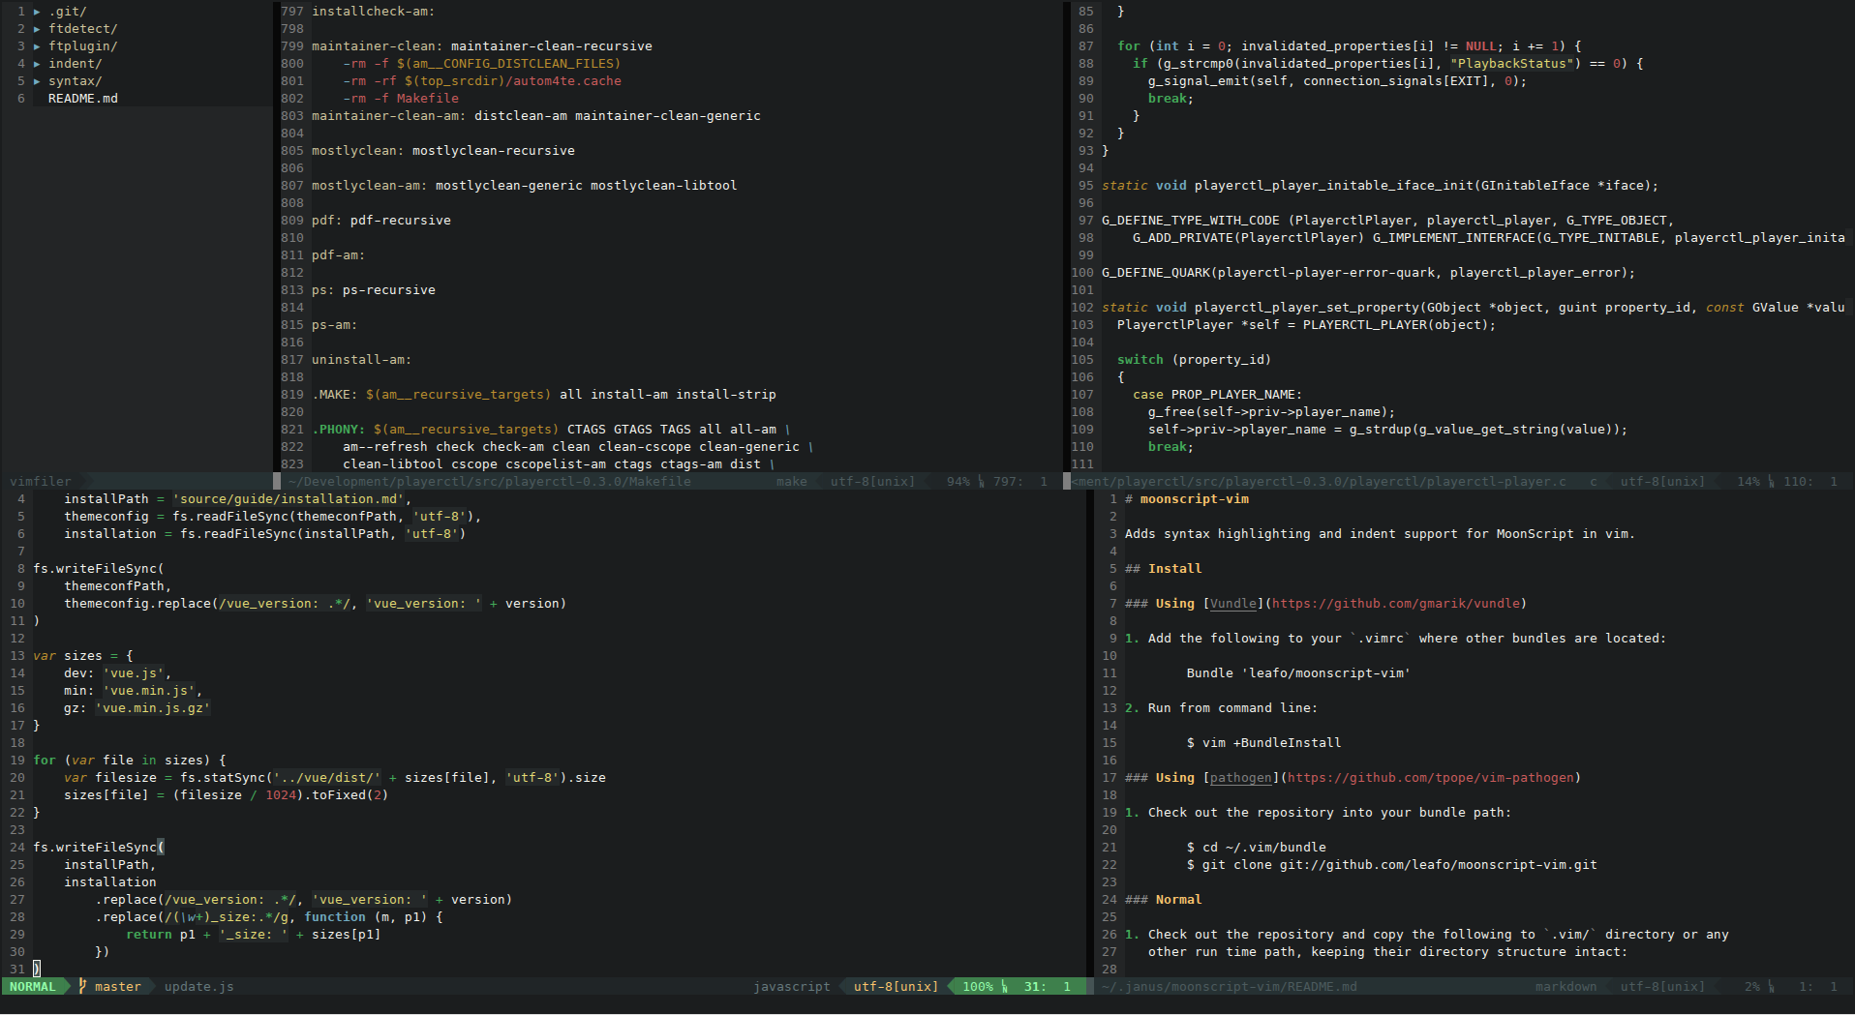Open the github.com/tpope/vim-pathogen URL
The image size is (1855, 1015).
(x=1431, y=778)
